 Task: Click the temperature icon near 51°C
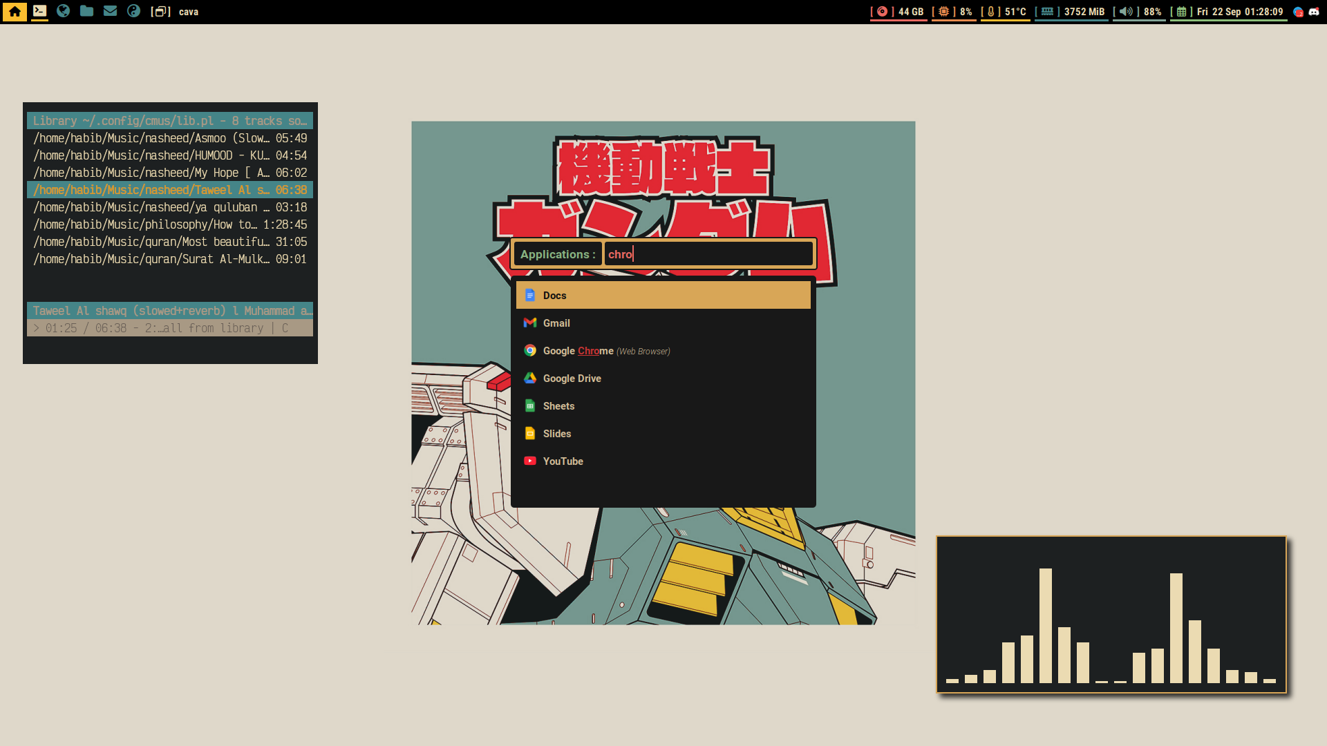[990, 12]
